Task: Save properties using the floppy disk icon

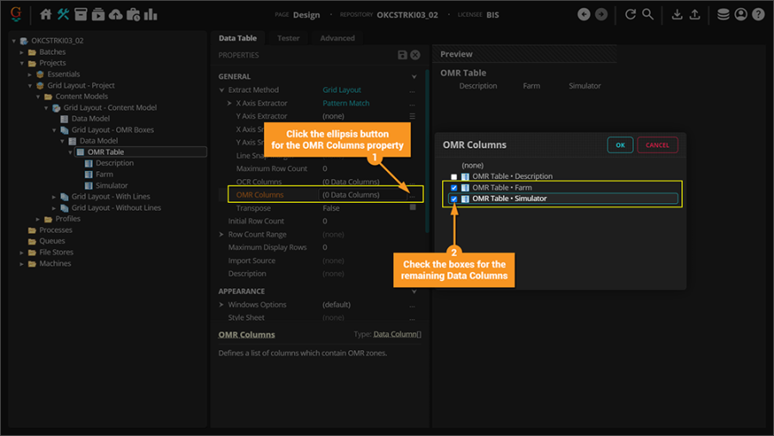Action: [402, 55]
